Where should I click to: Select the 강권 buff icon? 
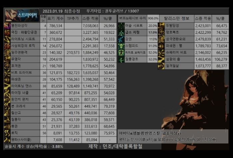pyautogui.click(x=121, y=39)
